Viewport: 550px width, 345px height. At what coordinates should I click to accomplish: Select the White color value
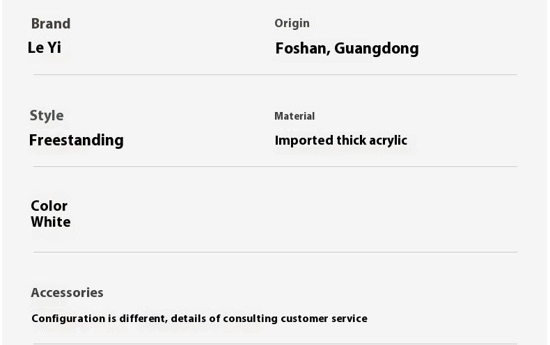click(50, 223)
